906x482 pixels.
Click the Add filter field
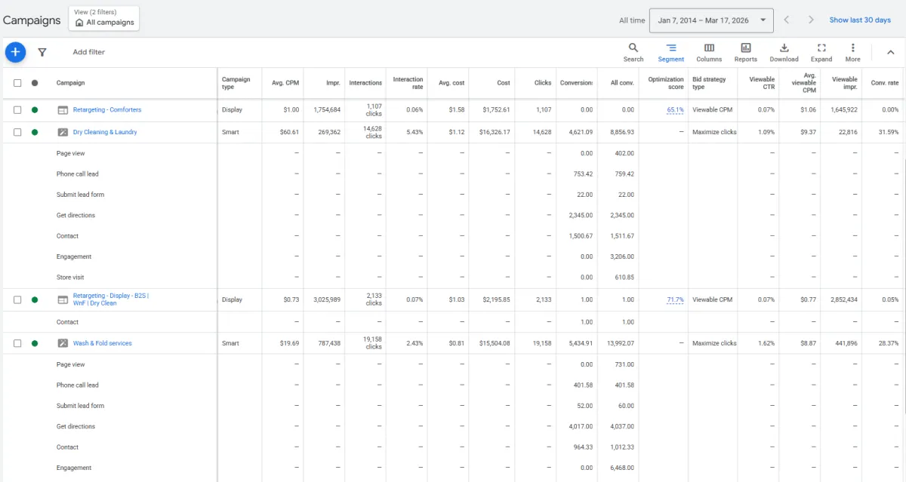pos(89,52)
